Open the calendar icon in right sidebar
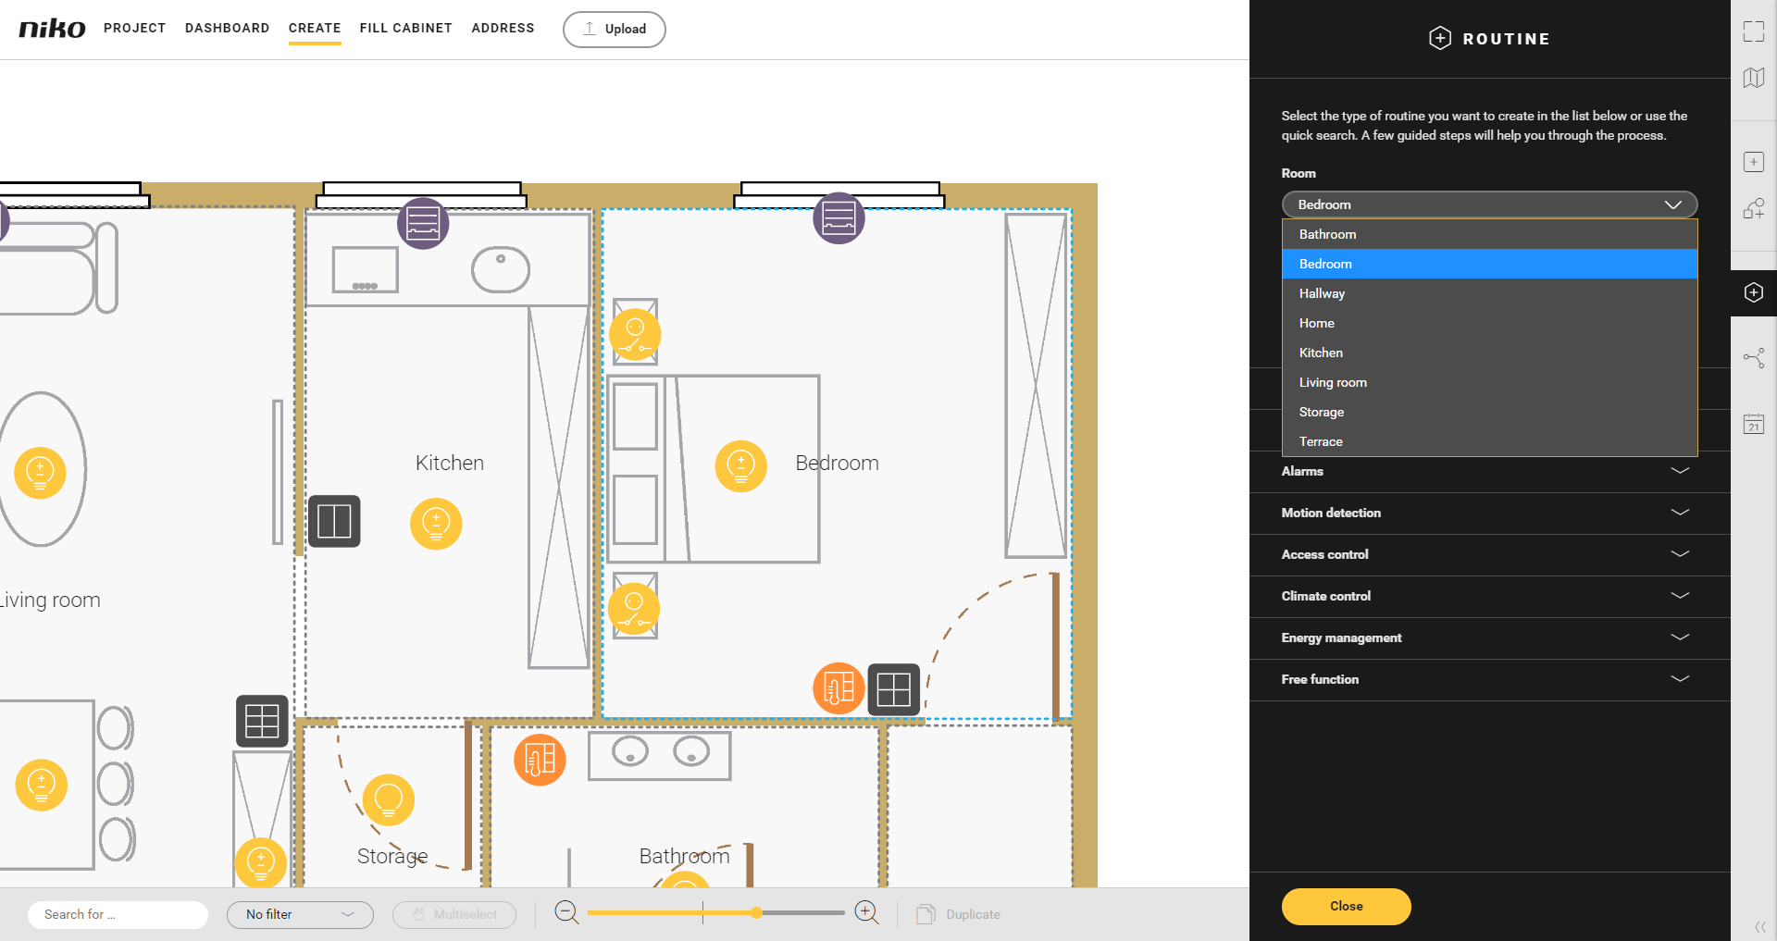1777x941 pixels. 1753,424
